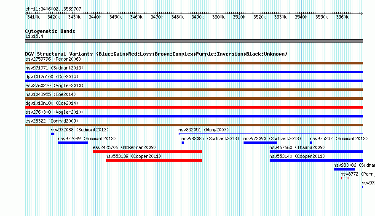Click the dgv1017n100 (Coe2014) label
The height and width of the screenshot is (216, 375).
click(x=52, y=77)
